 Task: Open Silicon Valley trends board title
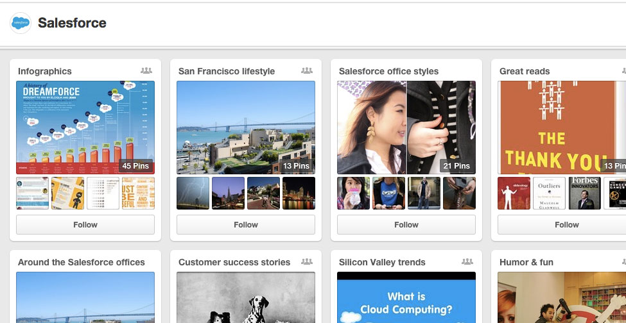[381, 262]
